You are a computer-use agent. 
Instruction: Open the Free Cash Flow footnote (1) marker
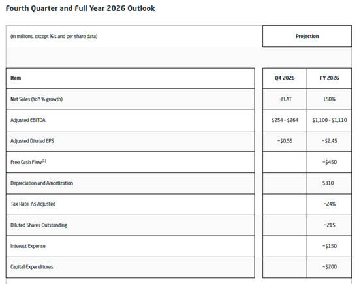[44, 161]
